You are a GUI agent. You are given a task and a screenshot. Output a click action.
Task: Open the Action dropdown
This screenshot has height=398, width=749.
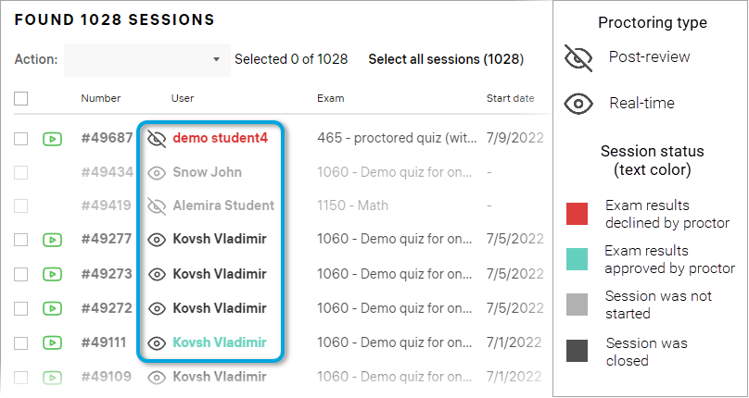click(146, 59)
